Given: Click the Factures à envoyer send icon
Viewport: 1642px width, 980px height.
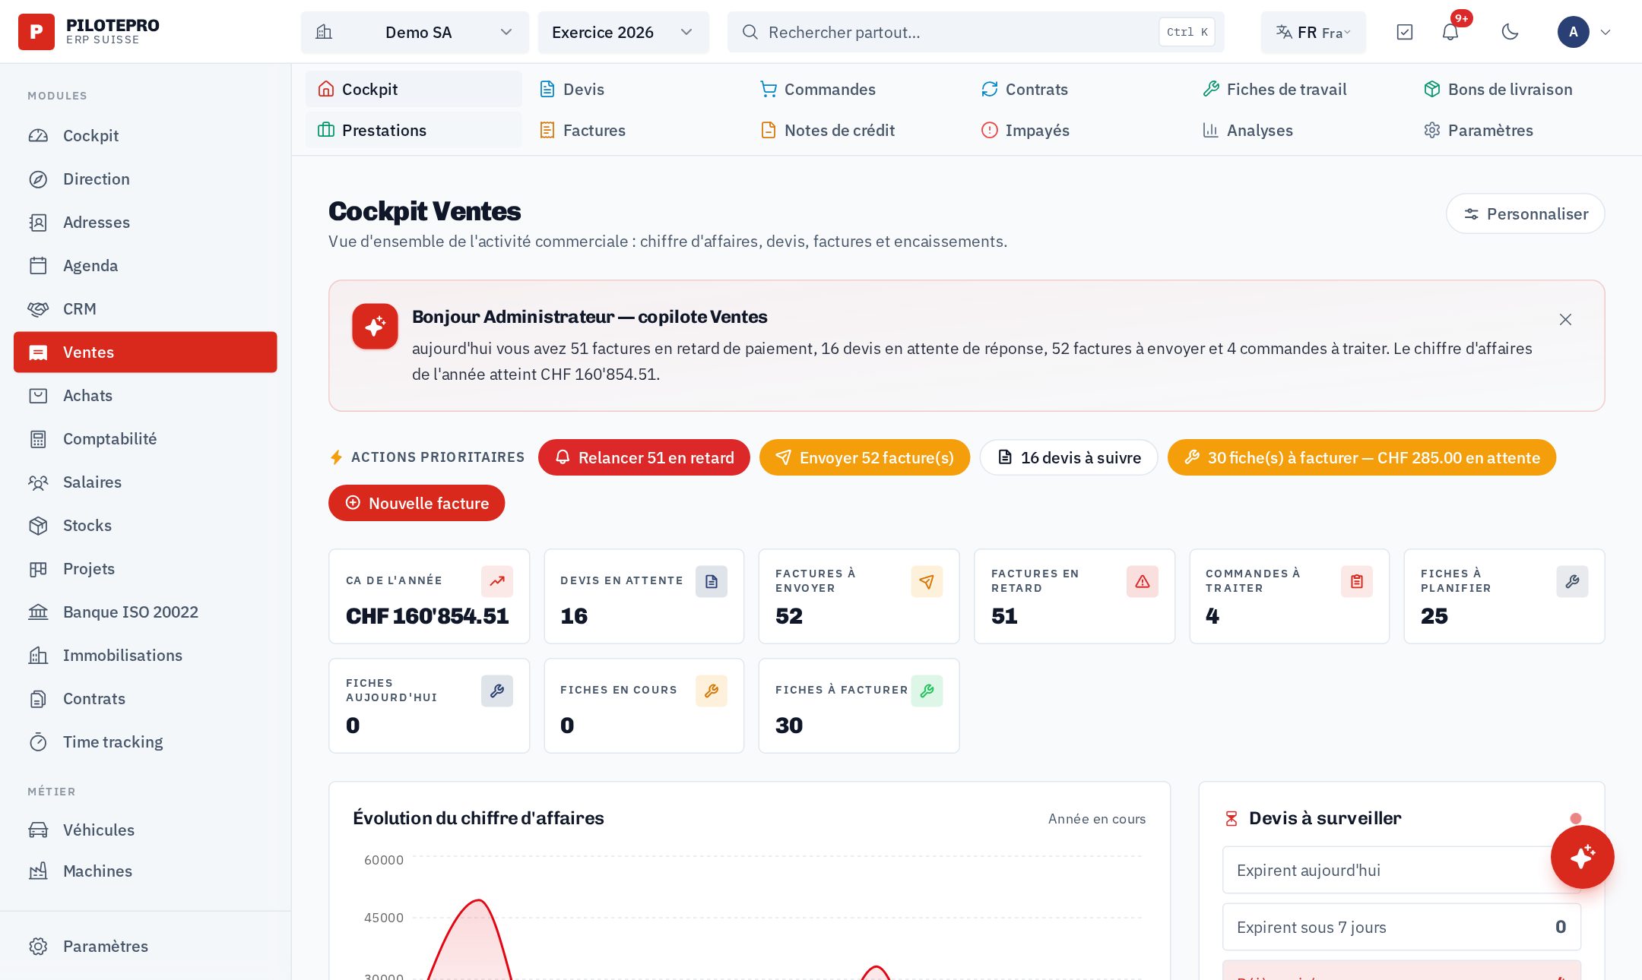Looking at the screenshot, I should pyautogui.click(x=927, y=582).
